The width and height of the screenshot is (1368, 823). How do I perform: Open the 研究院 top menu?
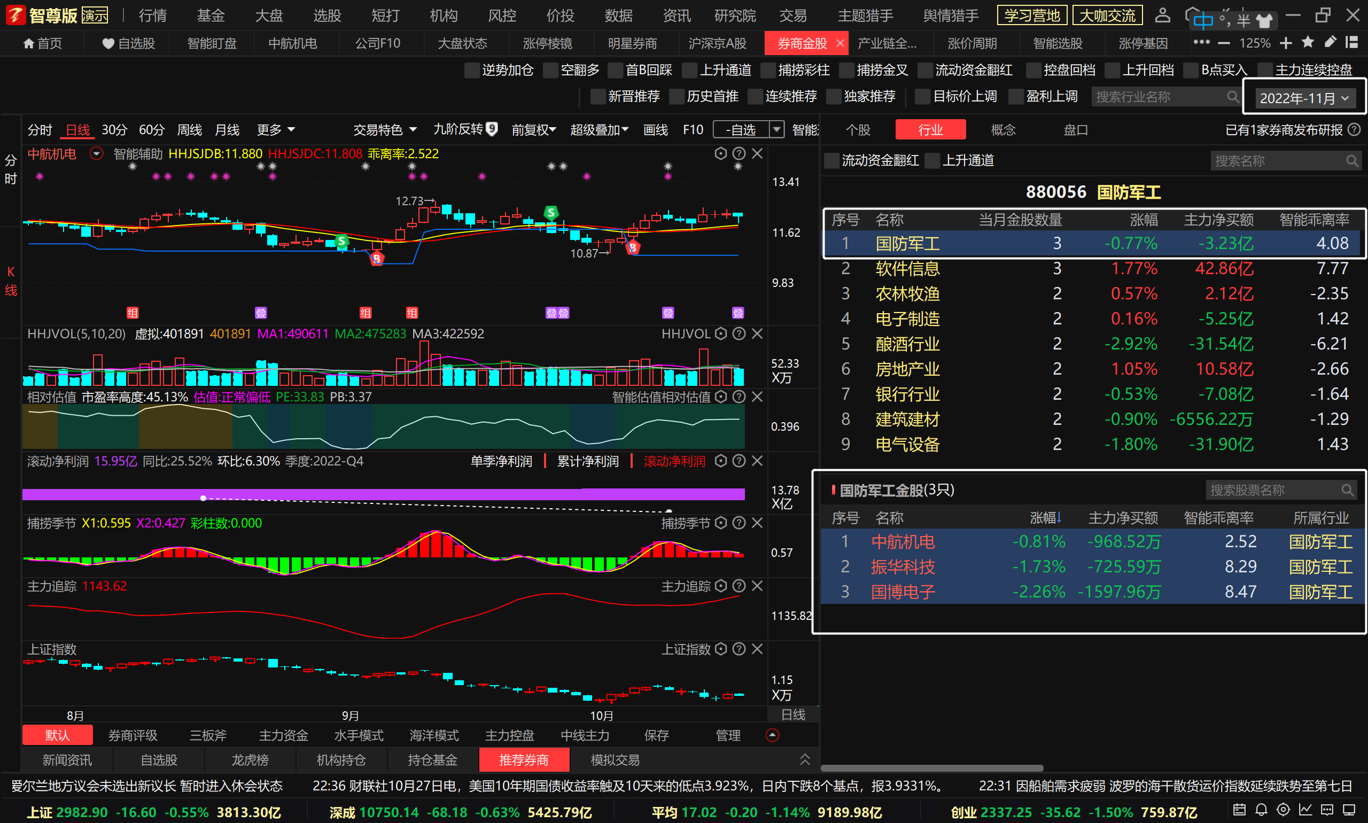(x=735, y=15)
